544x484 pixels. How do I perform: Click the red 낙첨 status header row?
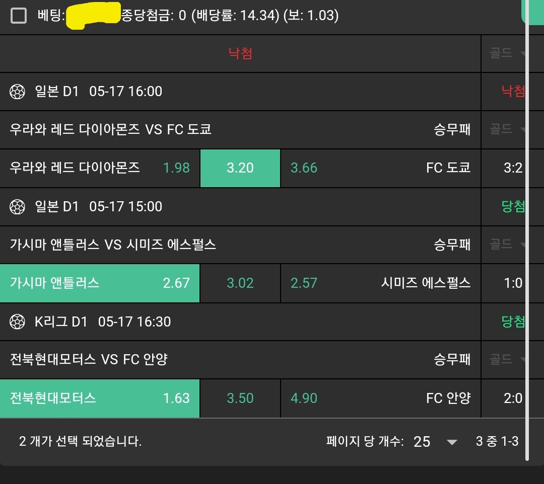(x=240, y=53)
